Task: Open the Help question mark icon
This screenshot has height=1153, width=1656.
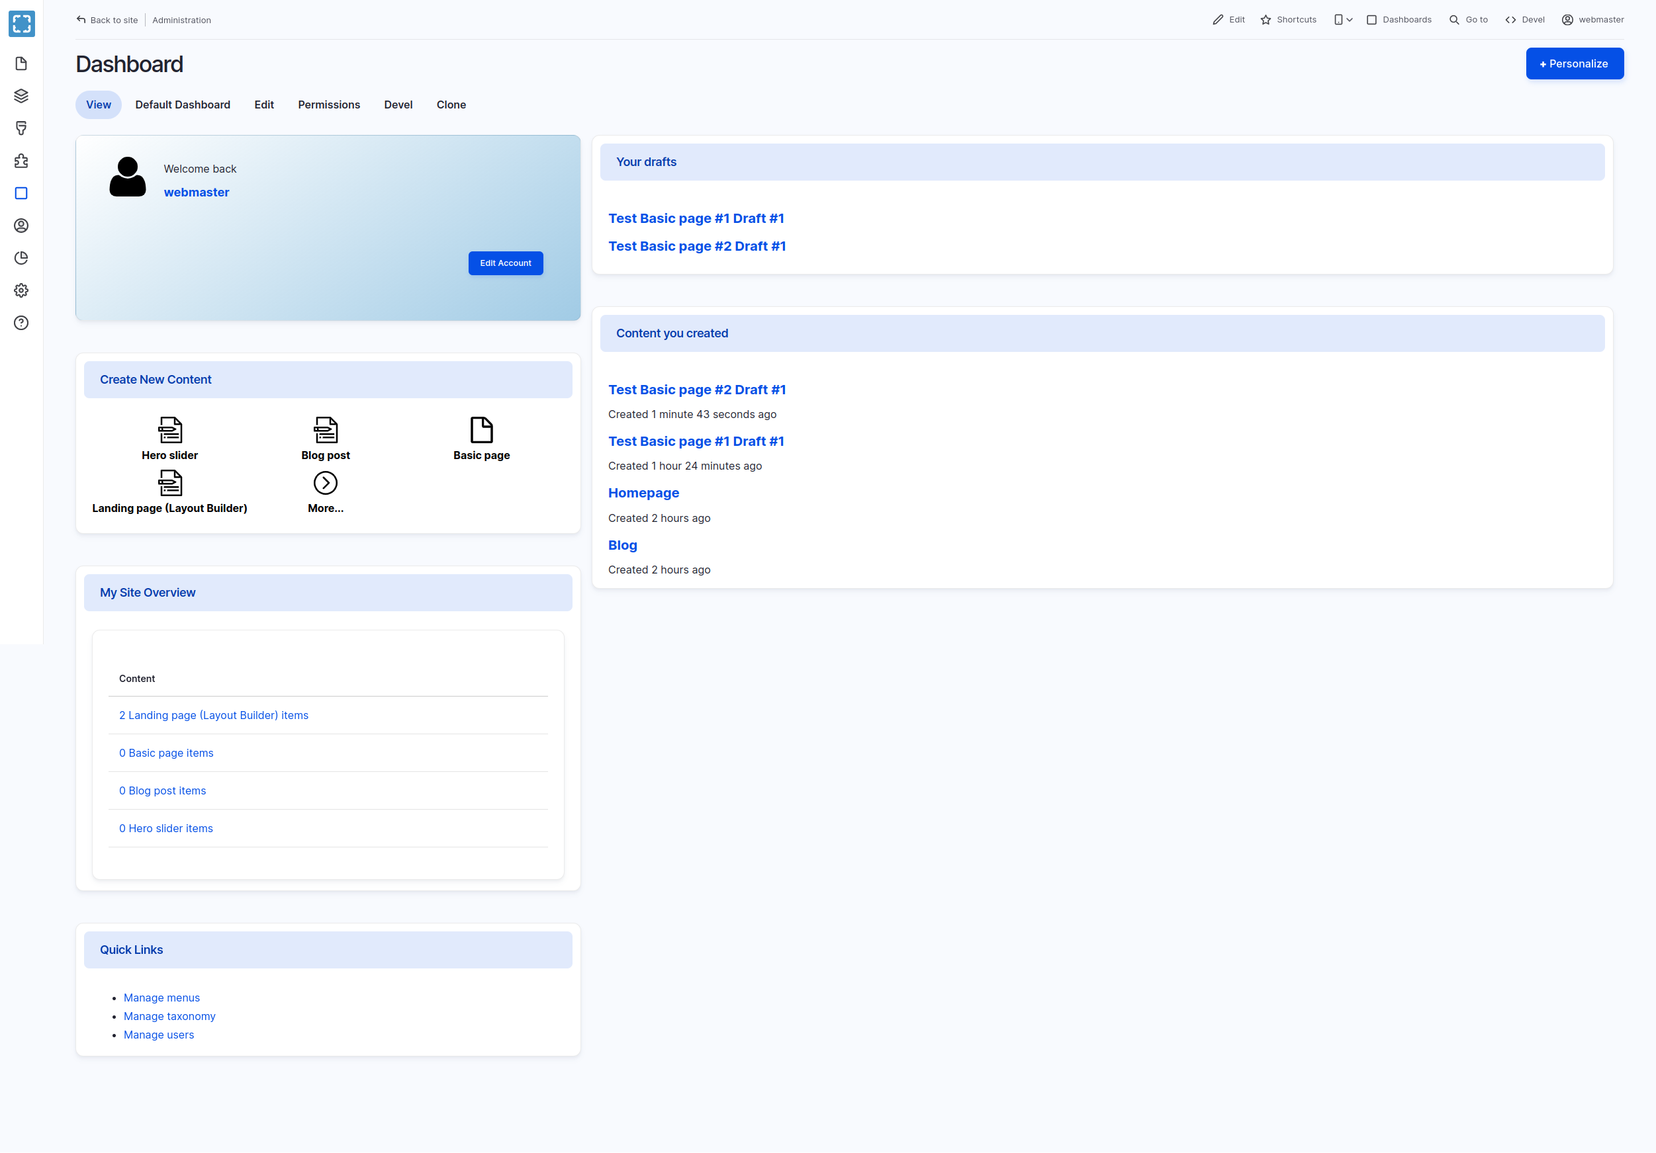Action: (21, 323)
